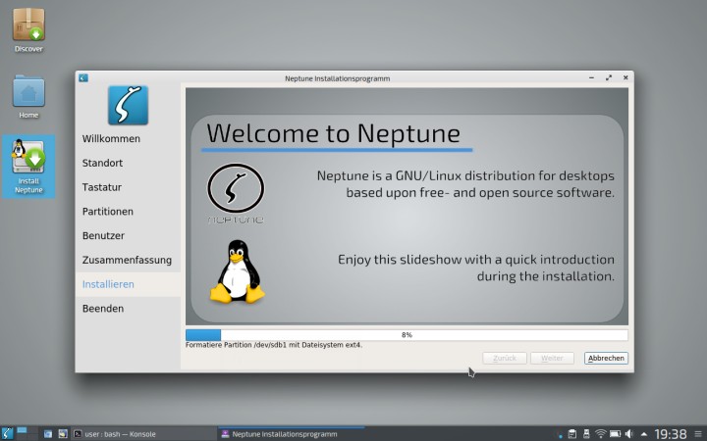Click the installer window title bar text
The width and height of the screenshot is (707, 441).
click(x=337, y=78)
